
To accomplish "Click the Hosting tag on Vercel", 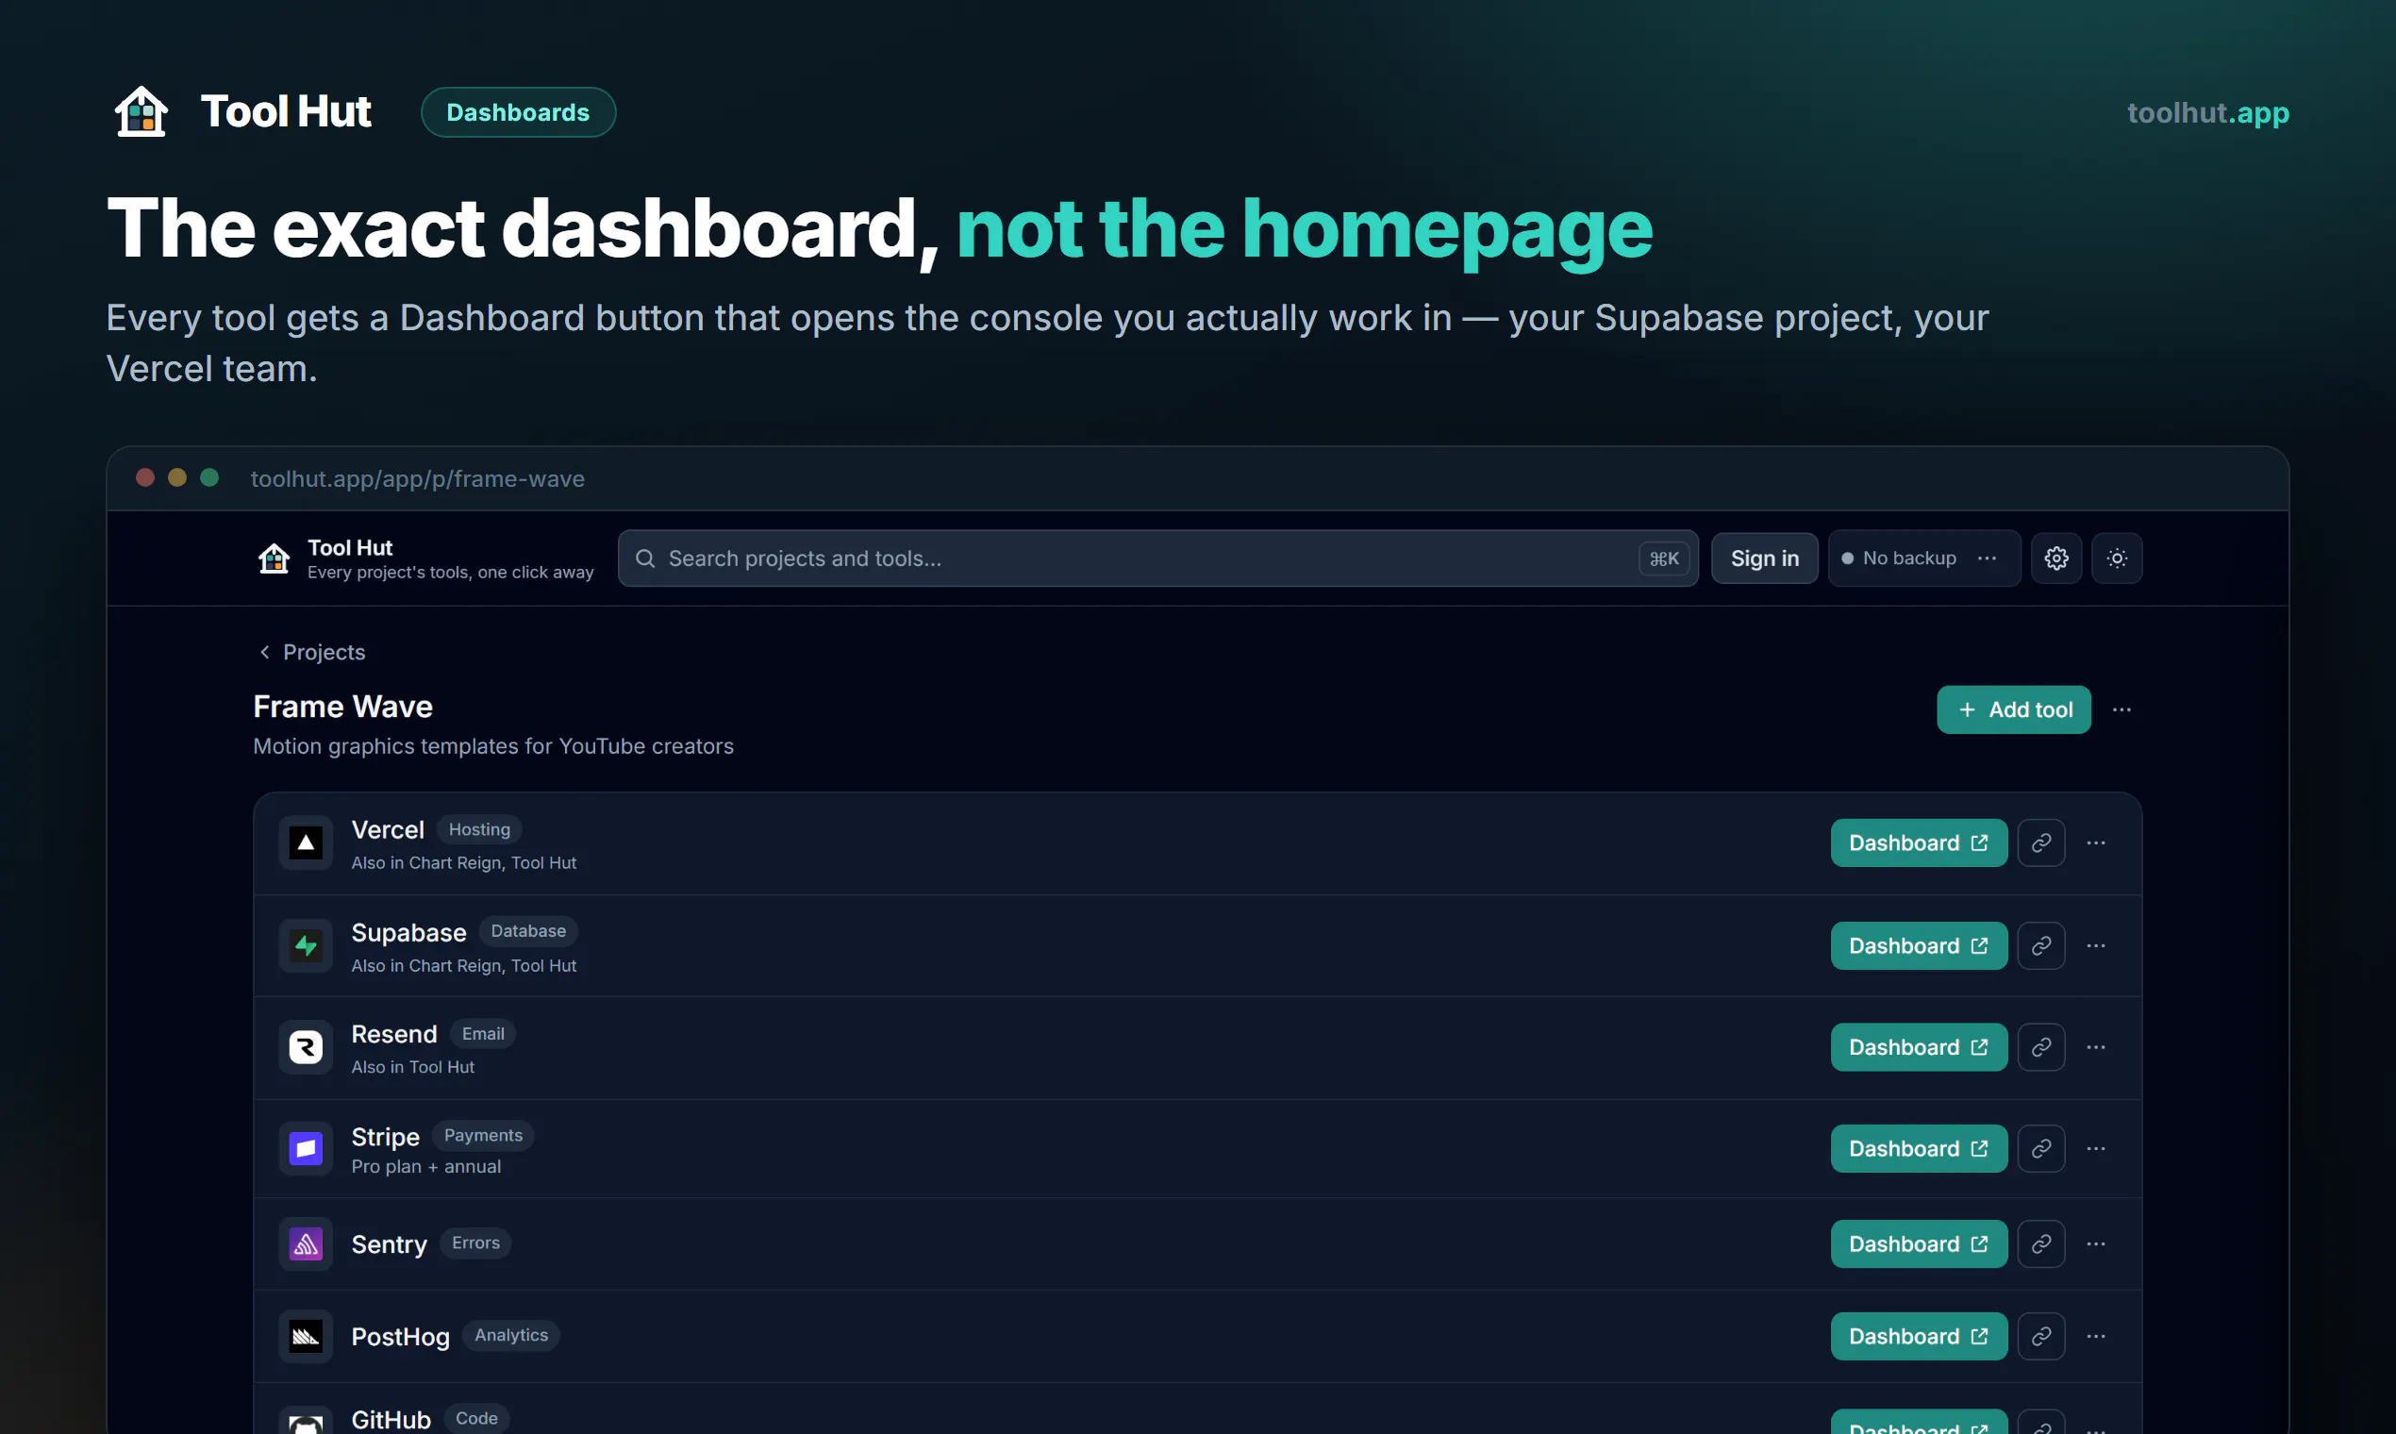I will (479, 829).
